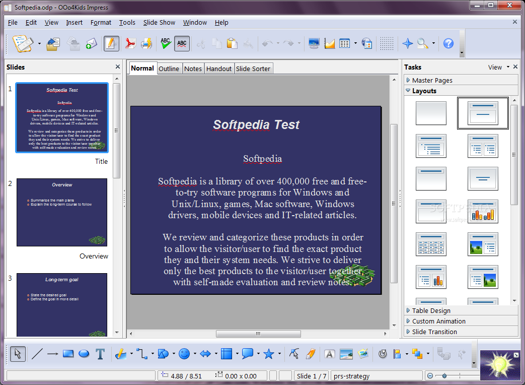Select the Callouts speech bubble tool

[x=248, y=354]
